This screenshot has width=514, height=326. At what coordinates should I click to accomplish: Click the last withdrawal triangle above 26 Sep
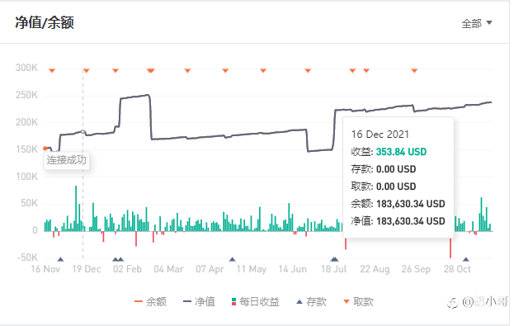[414, 70]
